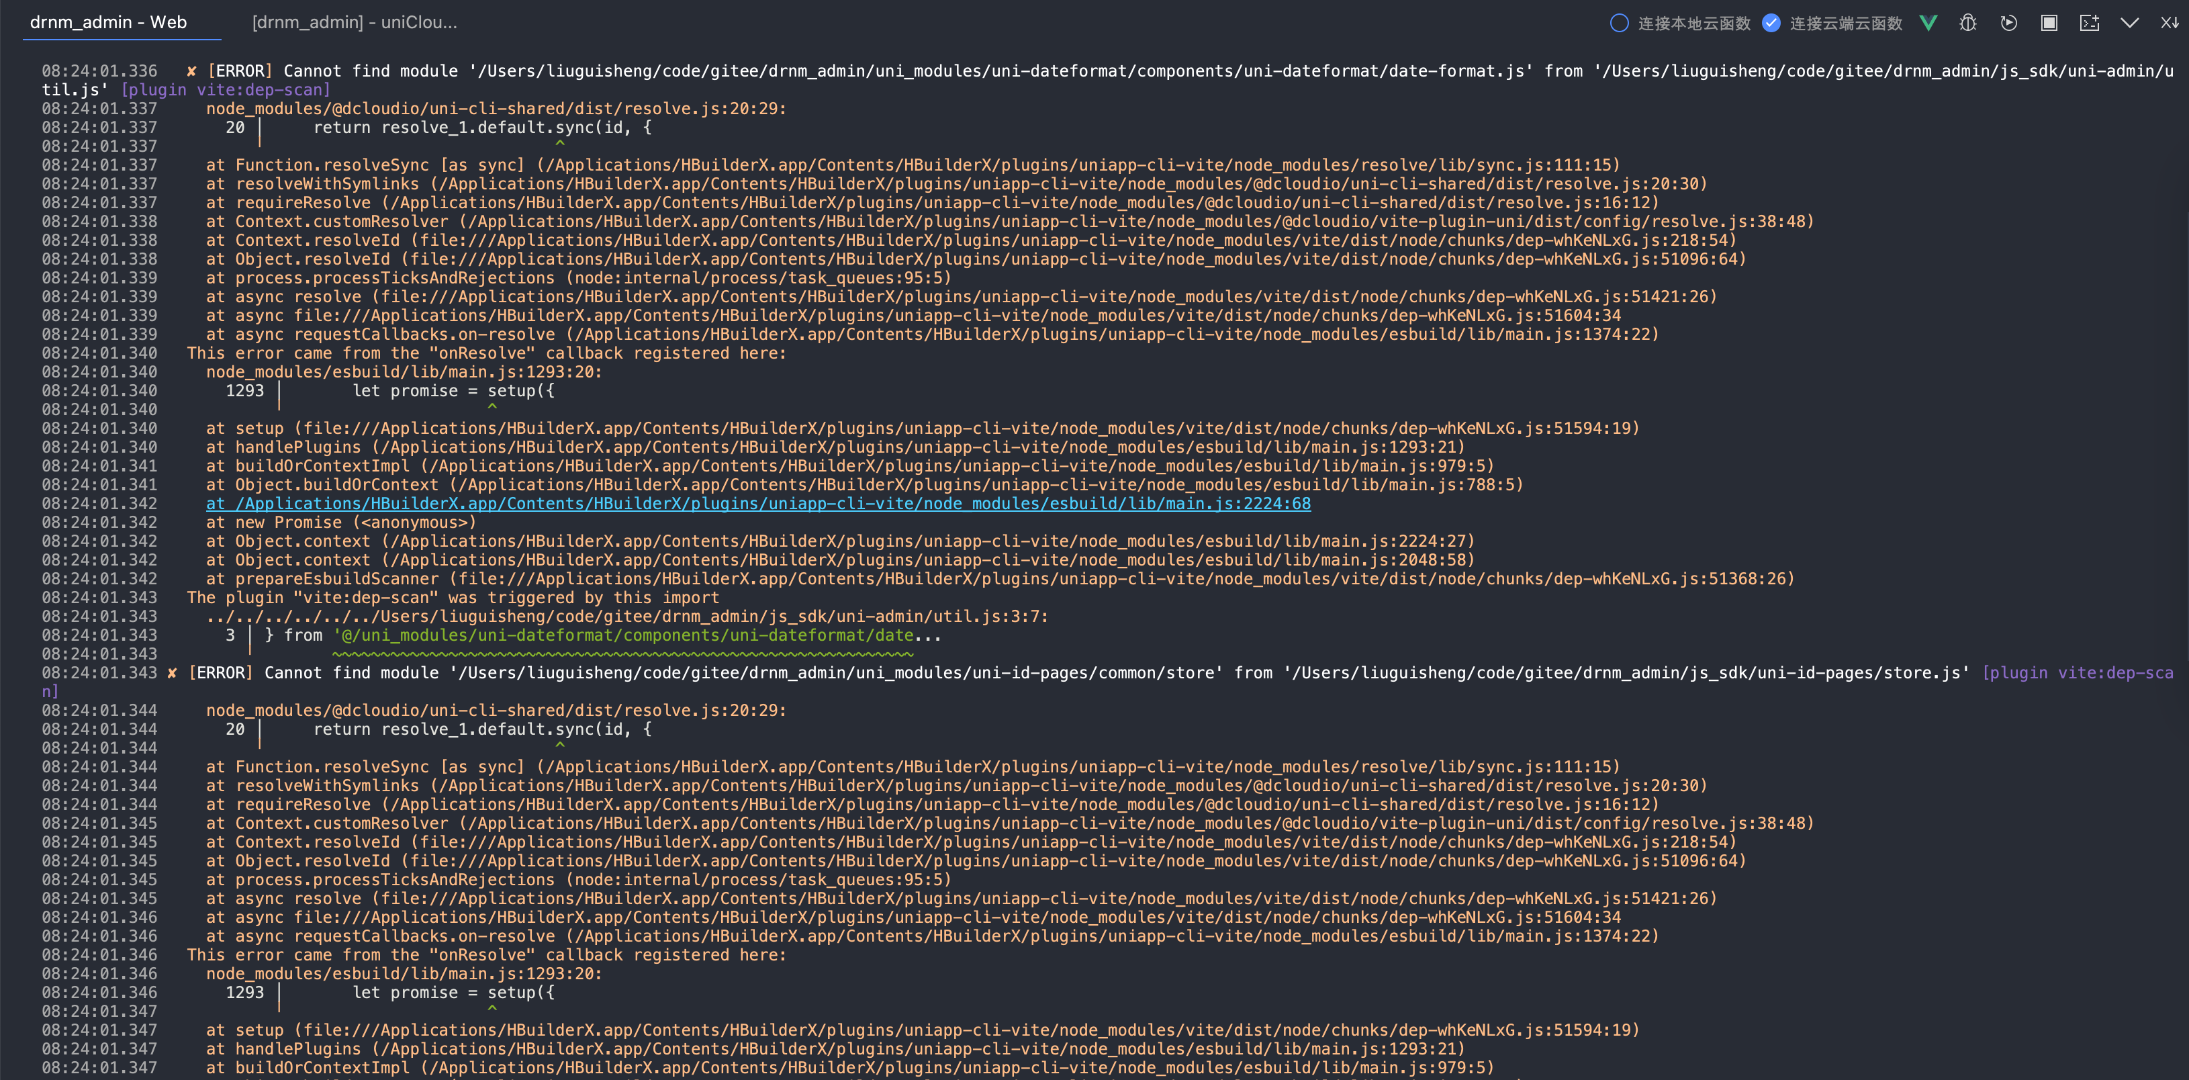Click the 'at handlePlugins' line at 08:24:01.340

(835, 448)
